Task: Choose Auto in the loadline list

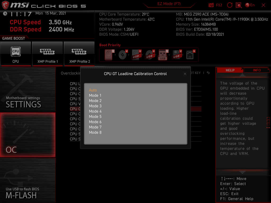Action: click(x=93, y=90)
